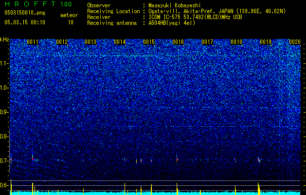306x195 pixels.
Task: Click time marker 0020
Action: 295,42
